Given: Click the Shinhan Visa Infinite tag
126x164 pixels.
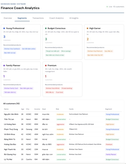Looking at the screenshot, I should tap(53, 88).
